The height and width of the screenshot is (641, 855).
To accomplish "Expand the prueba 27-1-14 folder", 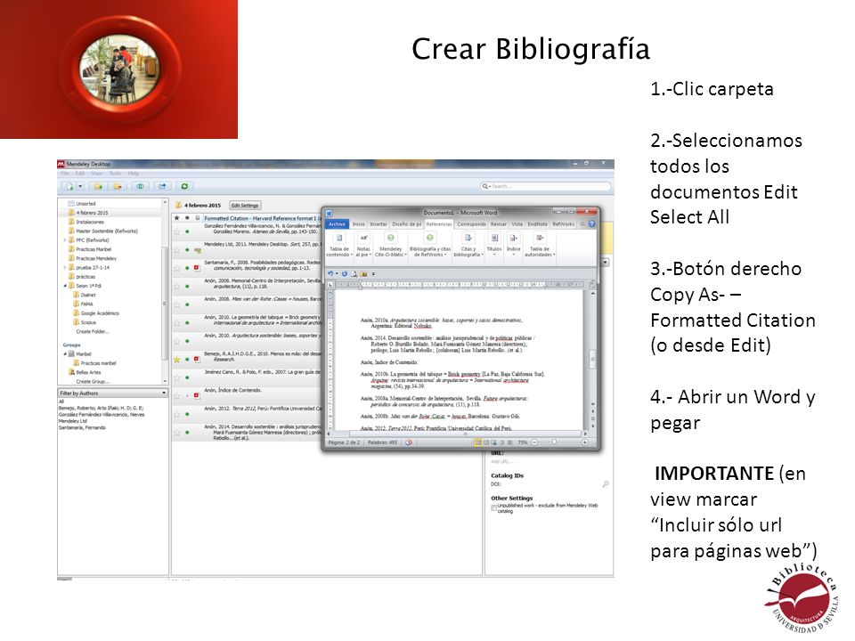I will [65, 268].
